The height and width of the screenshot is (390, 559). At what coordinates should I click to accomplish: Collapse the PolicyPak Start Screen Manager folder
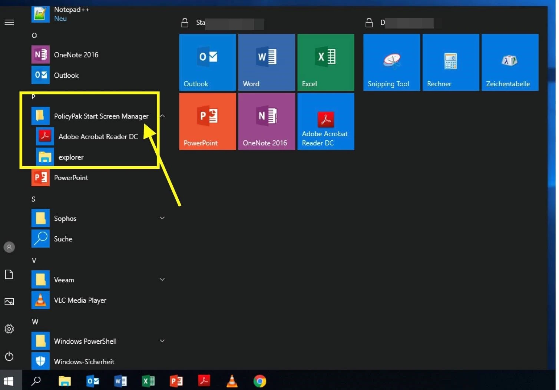coord(162,116)
